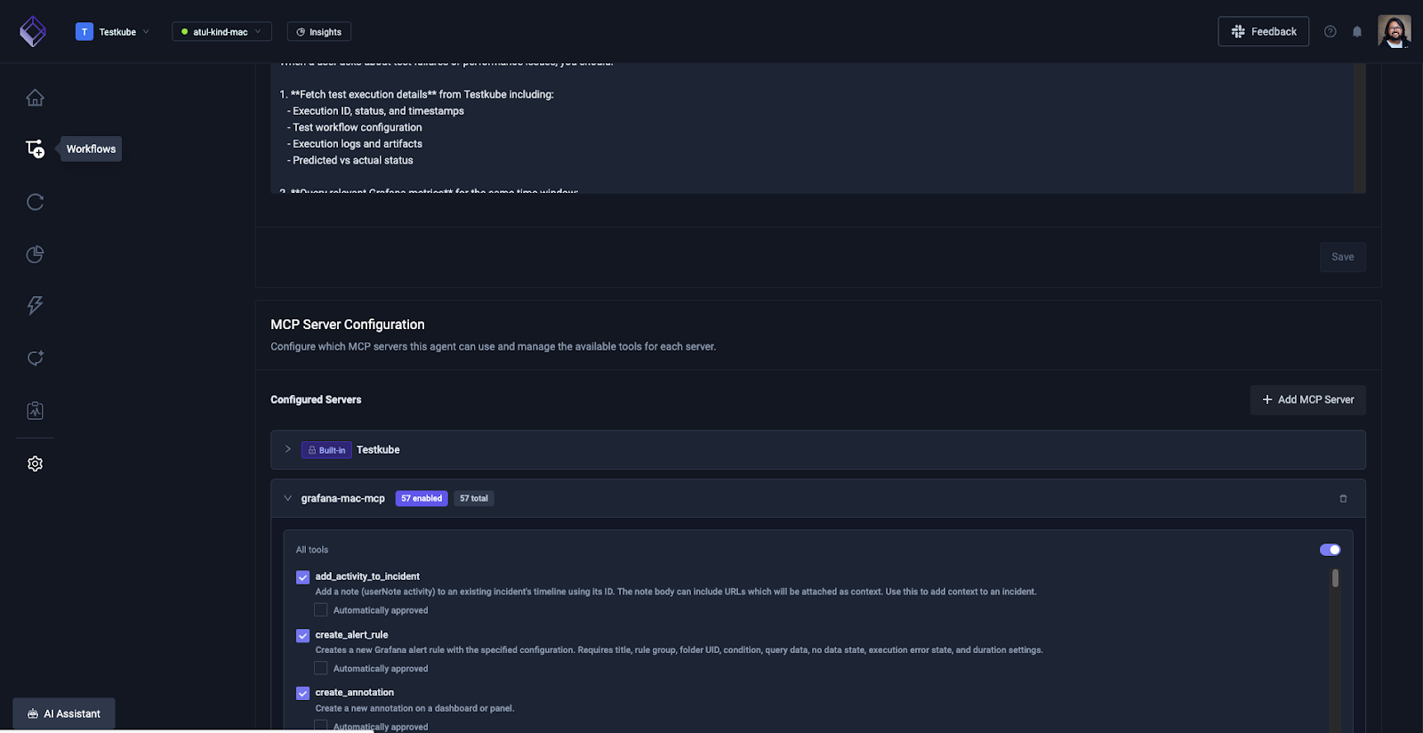
Task: Click the Save button
Action: tap(1342, 257)
